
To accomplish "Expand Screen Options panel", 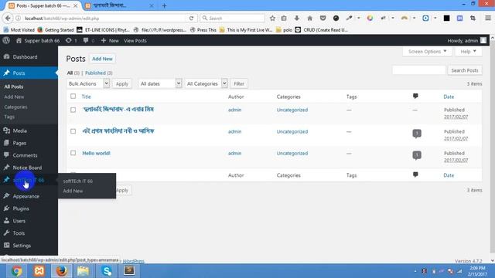I will (427, 52).
